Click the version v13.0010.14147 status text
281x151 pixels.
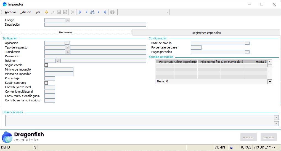coord(264,147)
